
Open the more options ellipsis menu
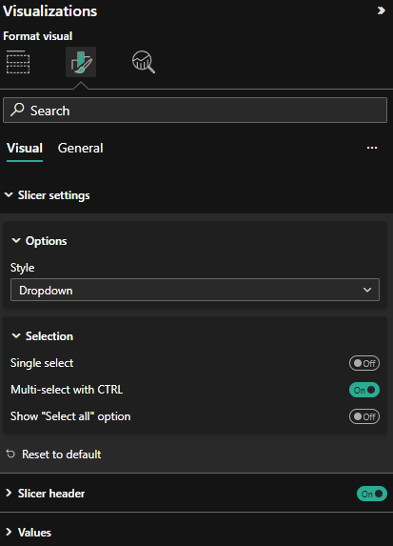tap(372, 148)
